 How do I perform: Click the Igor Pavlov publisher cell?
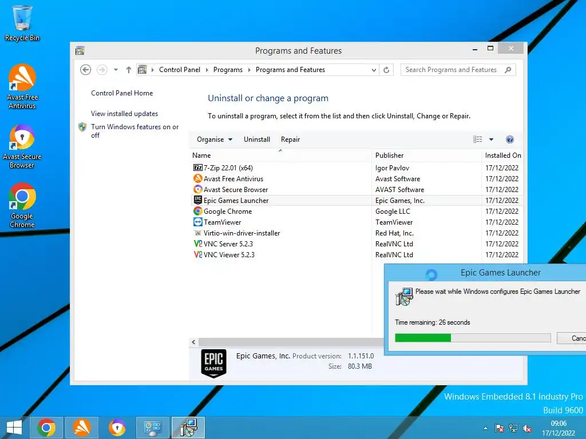tap(392, 168)
